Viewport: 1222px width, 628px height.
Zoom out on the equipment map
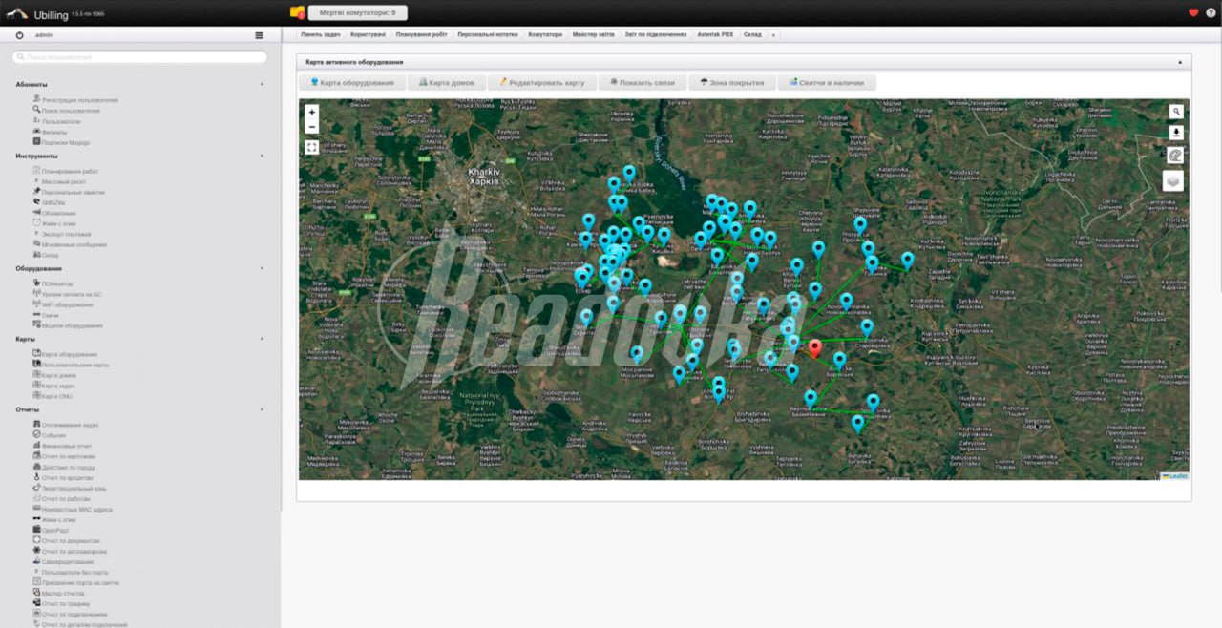[x=311, y=127]
